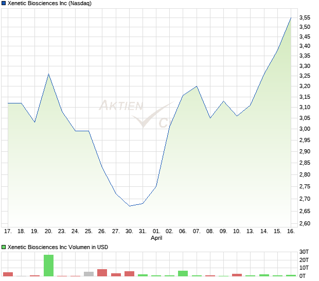Click the tall green volume bar on the 20th

(x=49, y=266)
